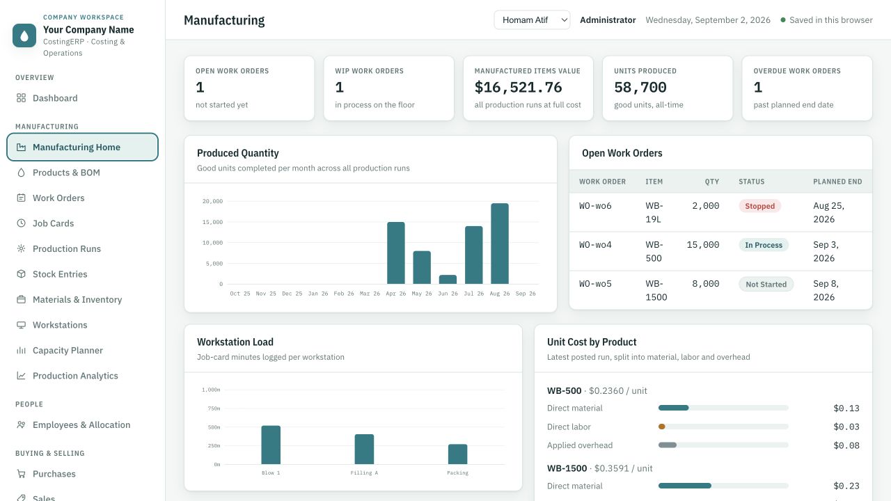Click the Workstations monitor icon
This screenshot has height=501, width=891.
tap(21, 325)
